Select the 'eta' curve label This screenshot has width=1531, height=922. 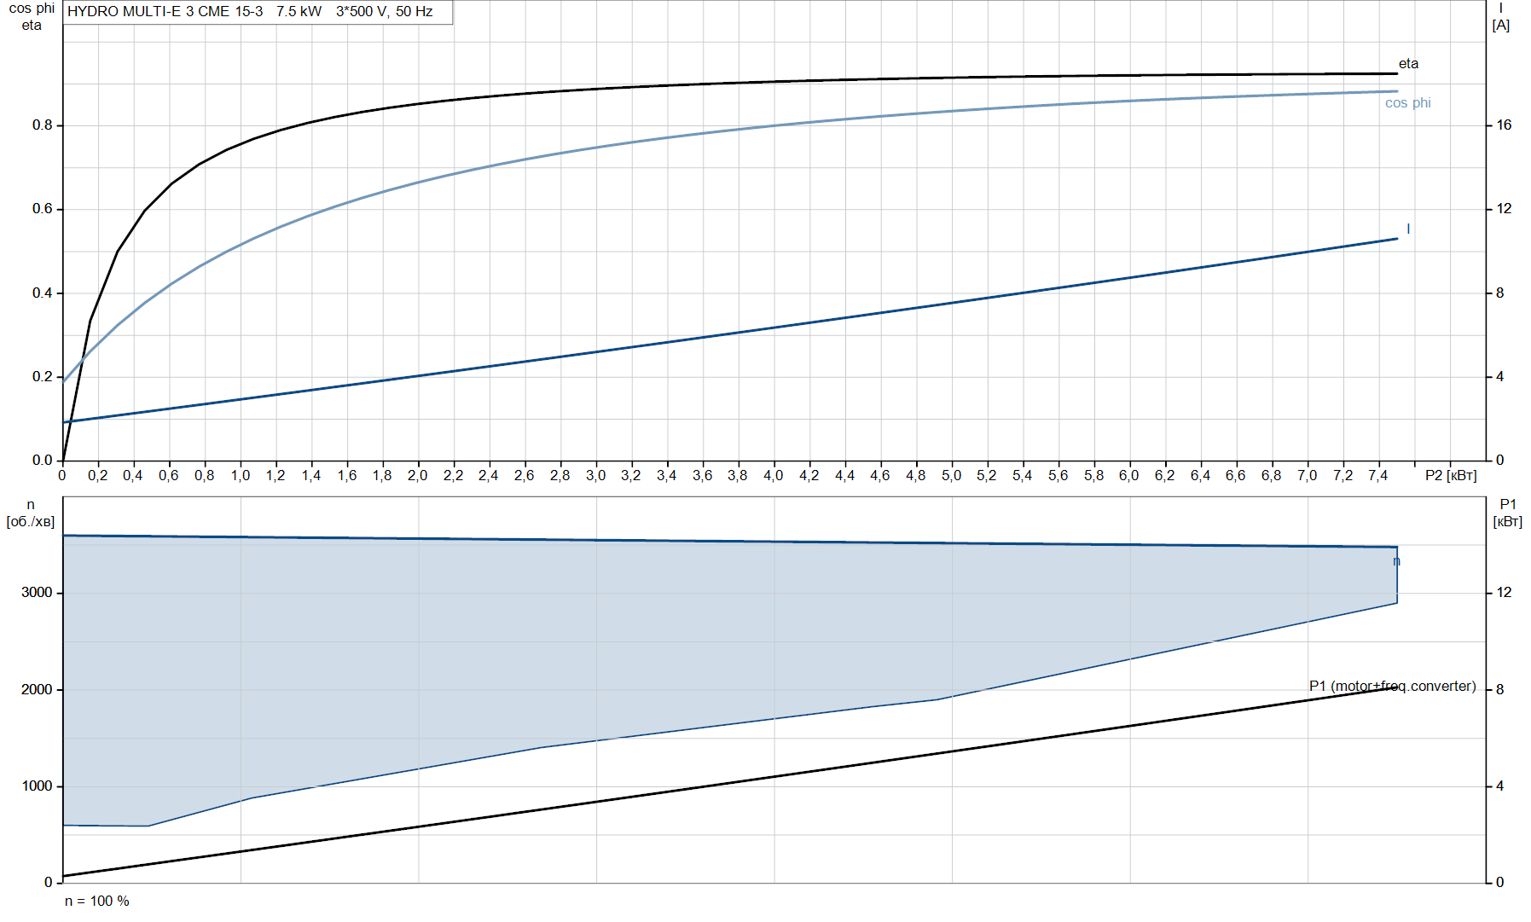[1408, 64]
